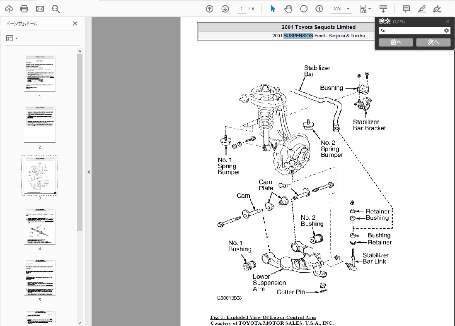Click the 'No. 2 Spring Bumper' label

(332, 149)
